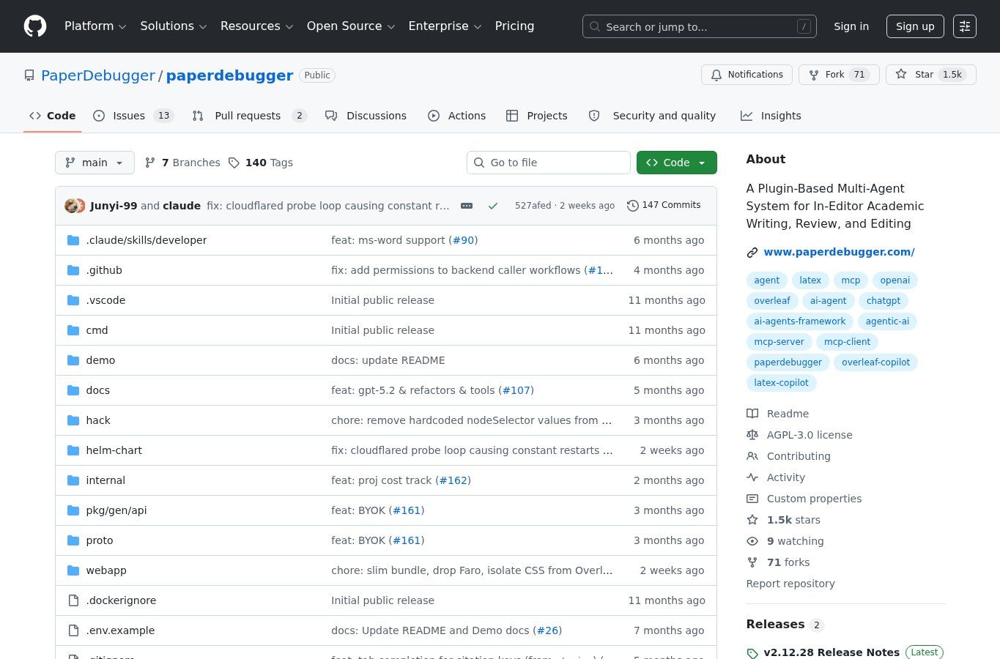Go to the Discussions tab
This screenshot has width=1000, height=659.
(x=366, y=116)
